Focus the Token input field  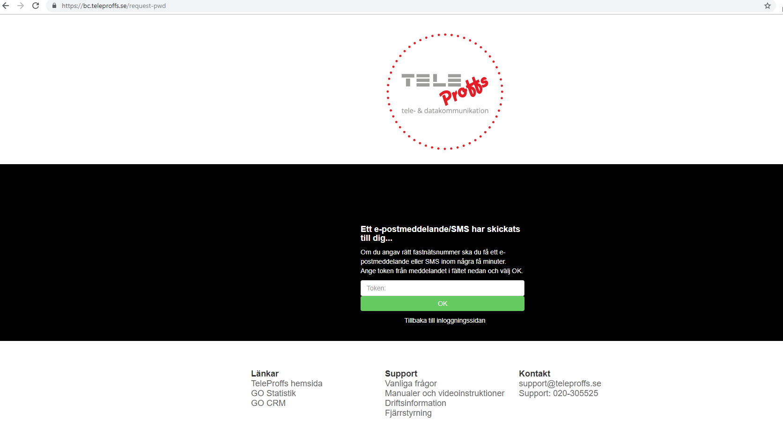[443, 288]
